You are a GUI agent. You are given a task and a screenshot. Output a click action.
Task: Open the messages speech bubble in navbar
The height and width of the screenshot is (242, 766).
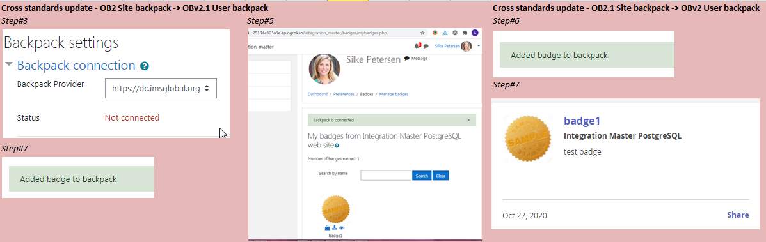click(426, 47)
